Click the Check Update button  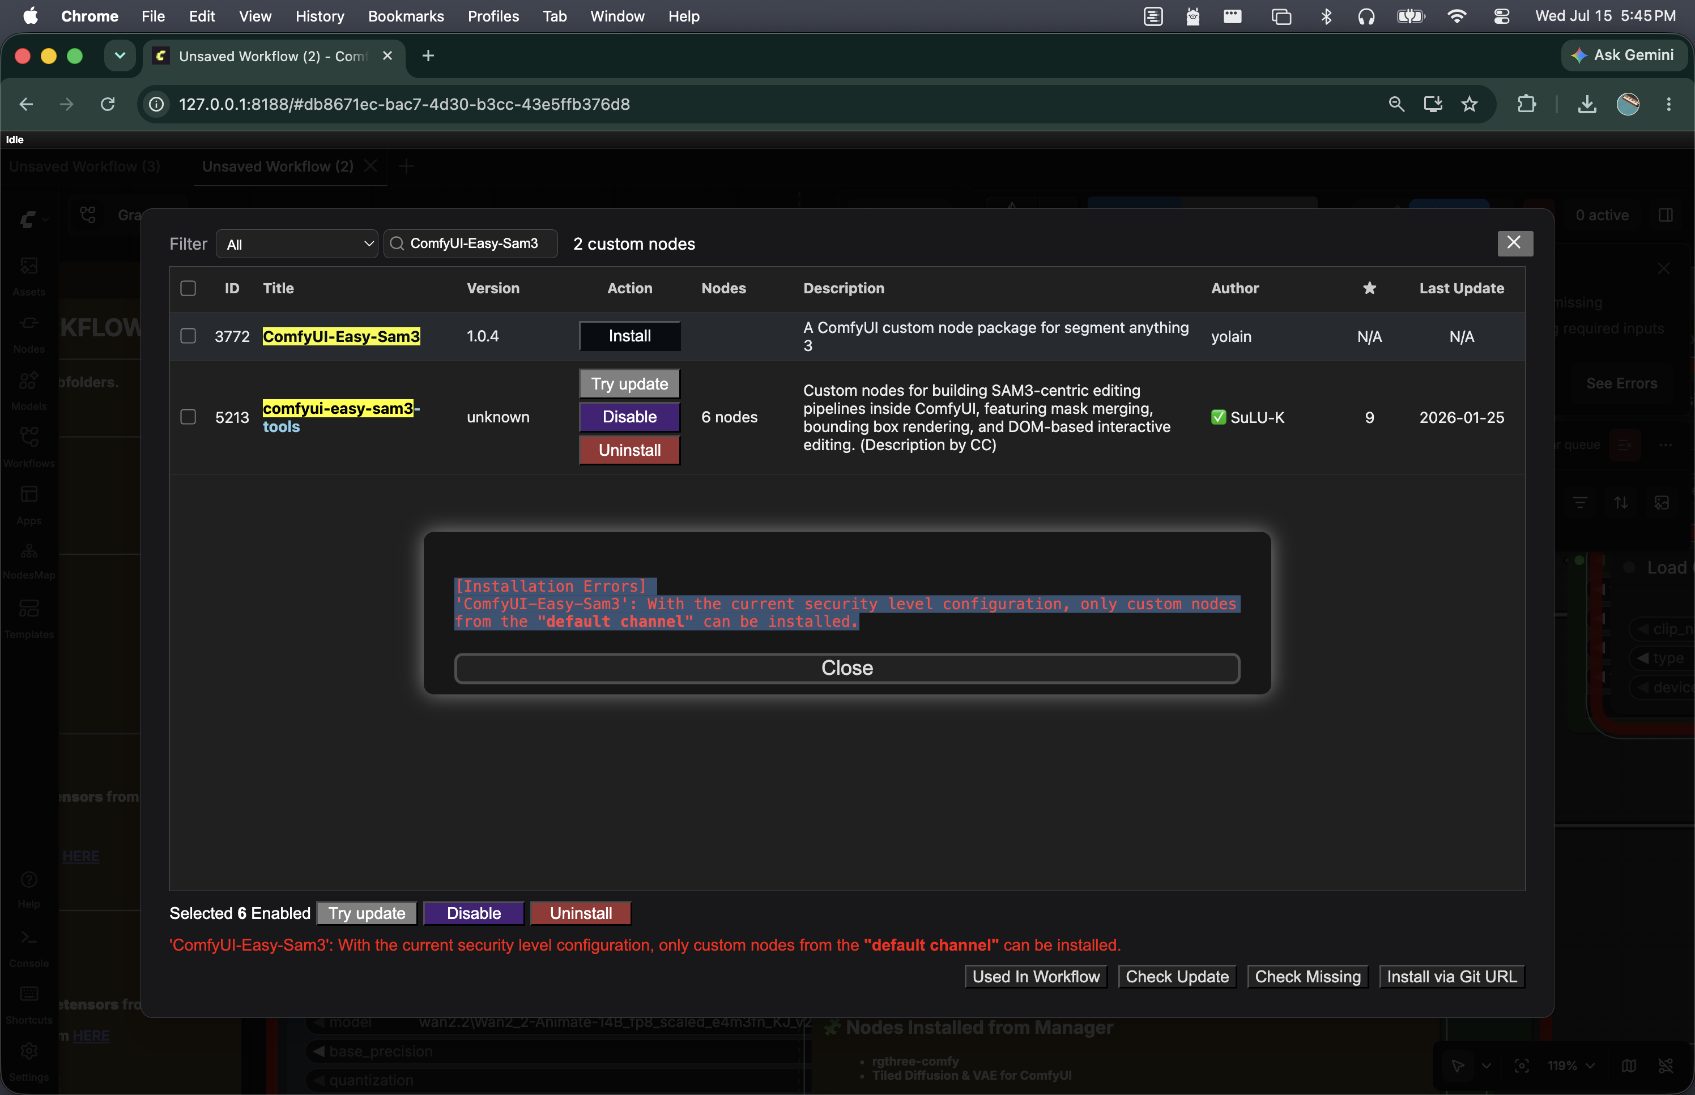pos(1177,976)
